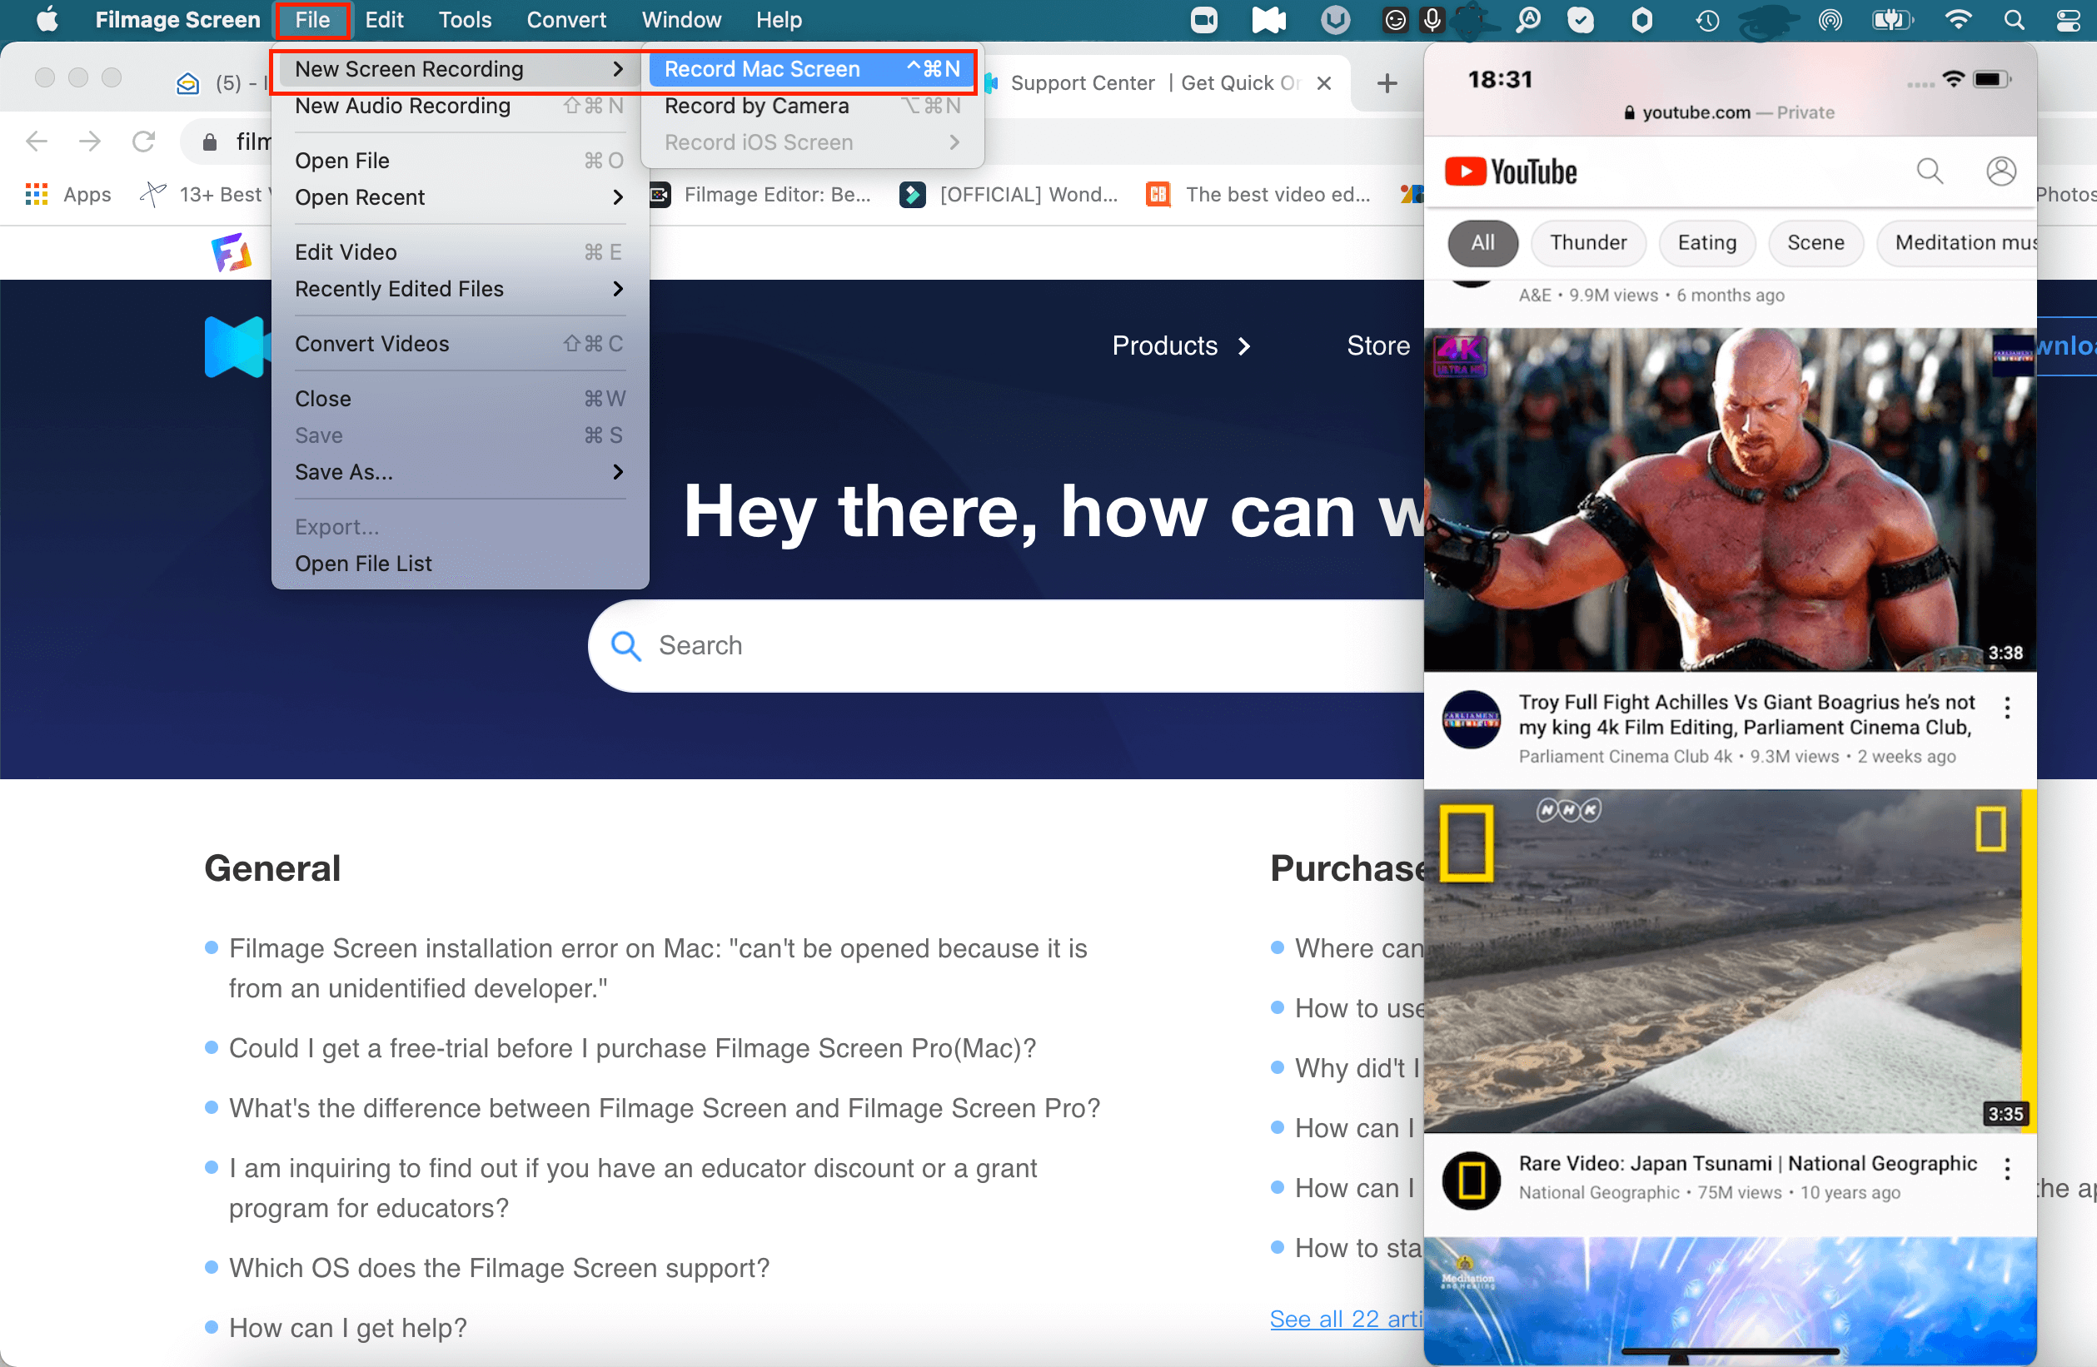Viewport: 2097px width, 1367px height.
Task: Open options for Japan Tsunami video
Action: pyautogui.click(x=2007, y=1169)
